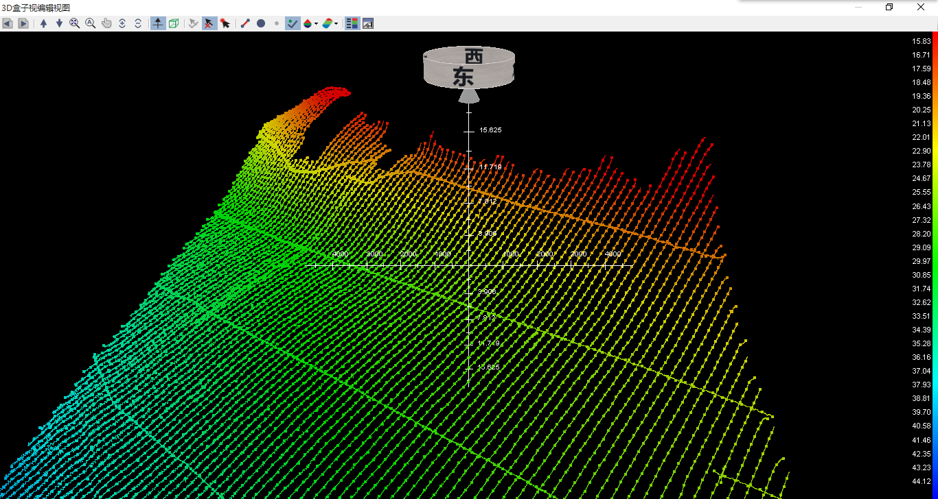The width and height of the screenshot is (938, 499).
Task: Close the 3D box edit view window
Action: [921, 7]
